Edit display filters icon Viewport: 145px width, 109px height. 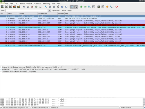pyautogui.click(x=103, y=7)
